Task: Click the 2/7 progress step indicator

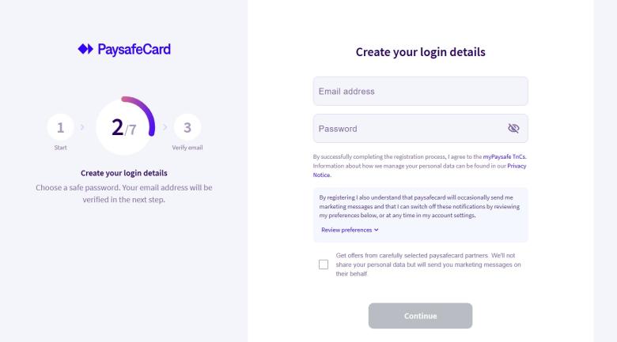Action: pyautogui.click(x=124, y=127)
